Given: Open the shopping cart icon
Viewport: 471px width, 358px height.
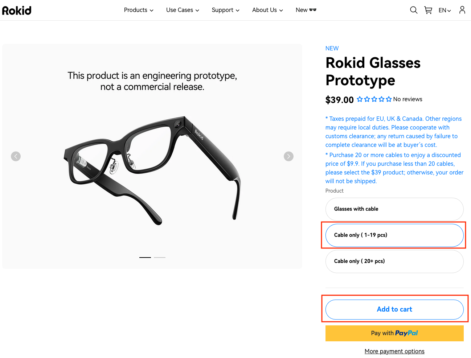Looking at the screenshot, I should [x=428, y=10].
